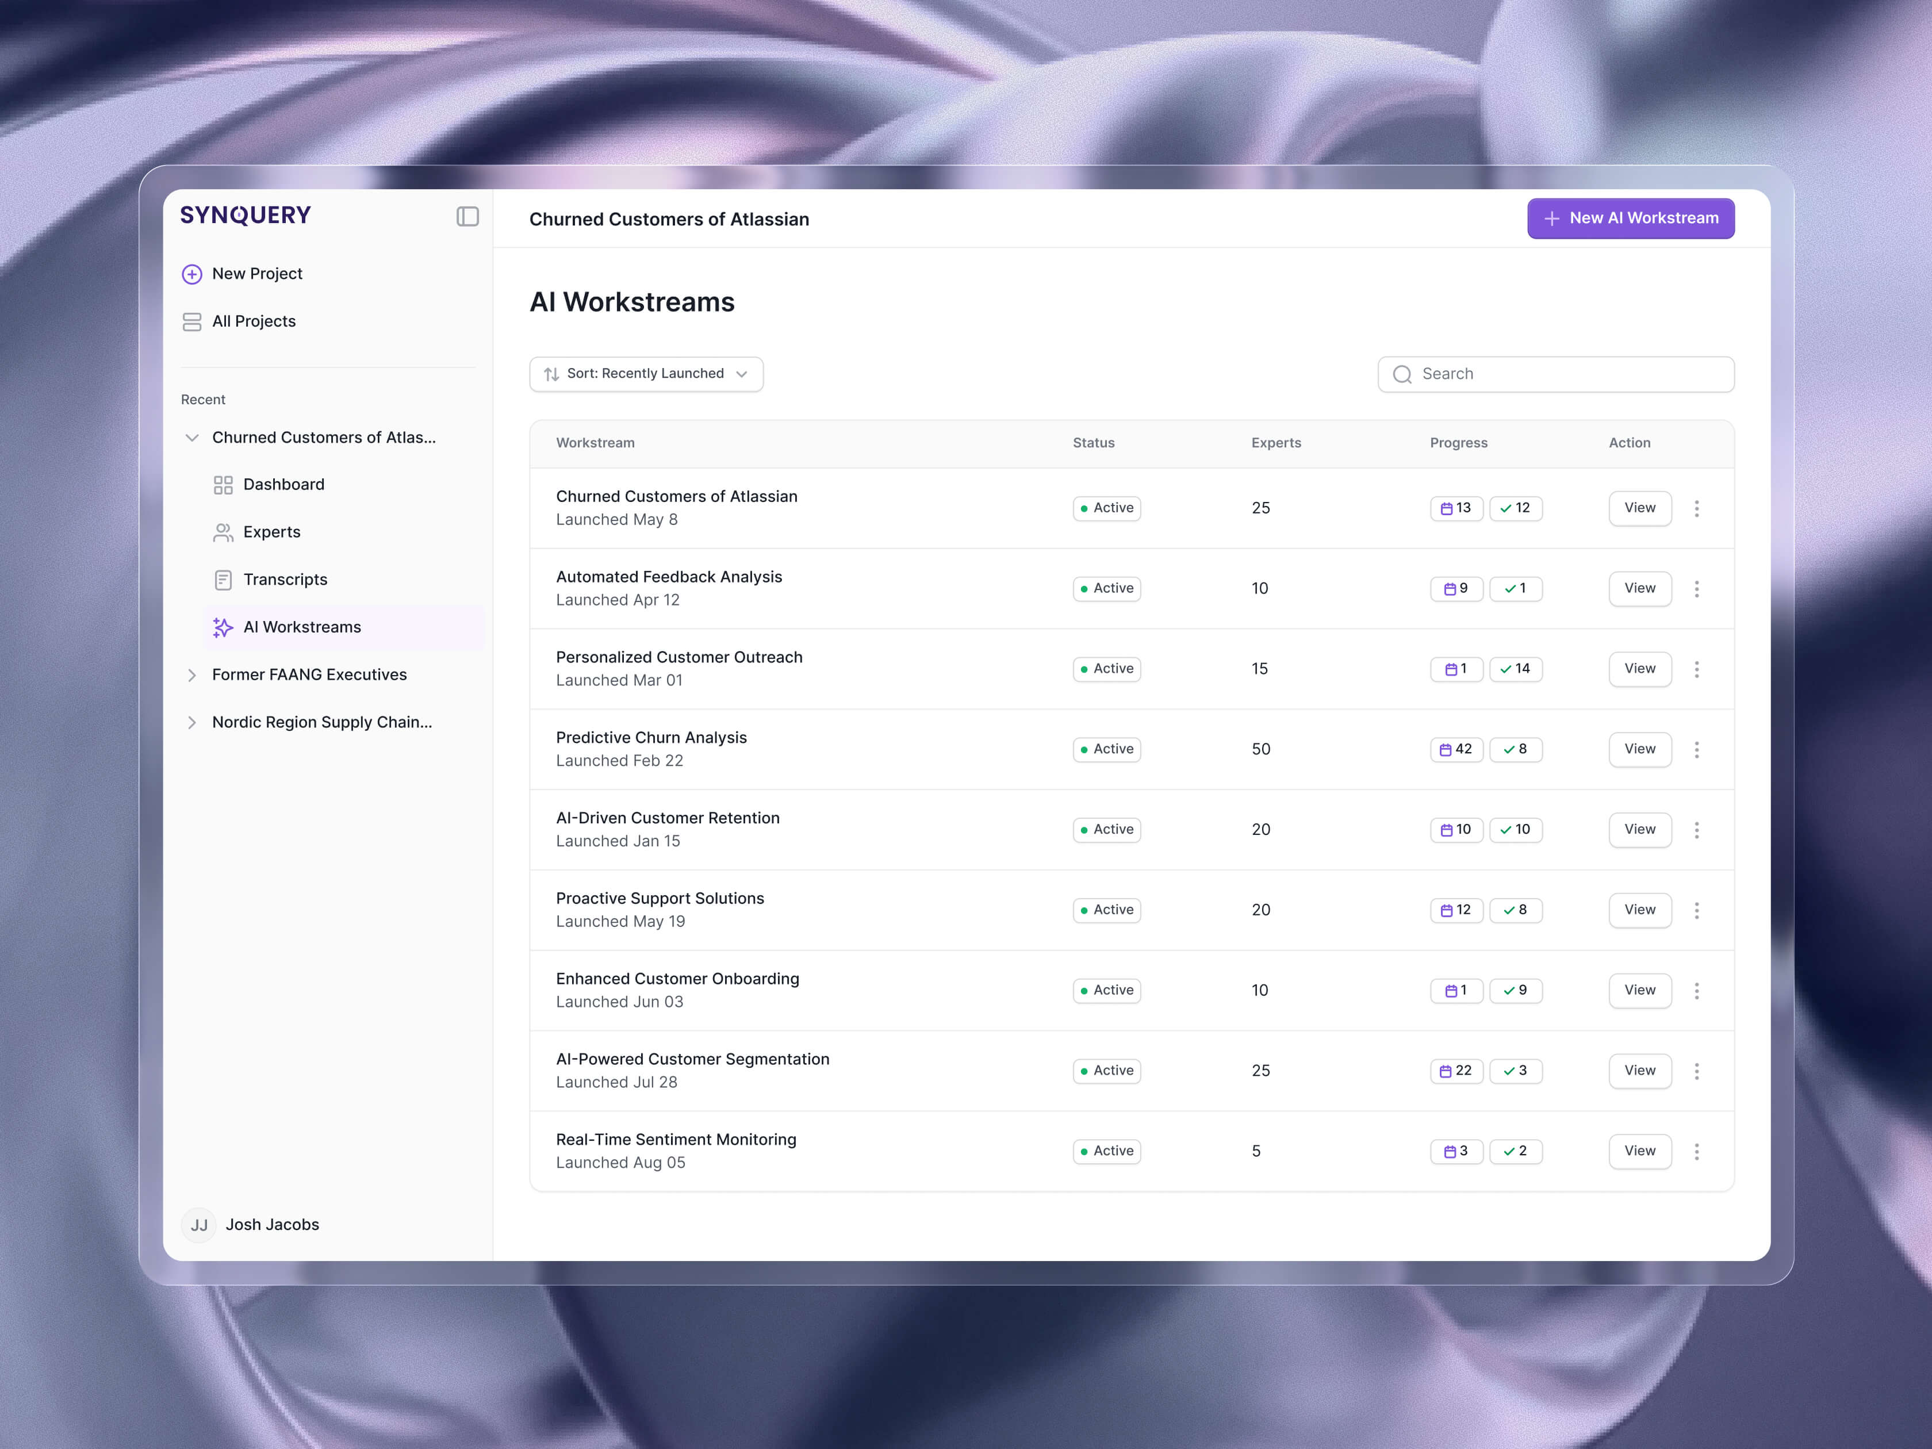The height and width of the screenshot is (1449, 1932).
Task: Click the All Projects stack icon
Action: tap(192, 323)
